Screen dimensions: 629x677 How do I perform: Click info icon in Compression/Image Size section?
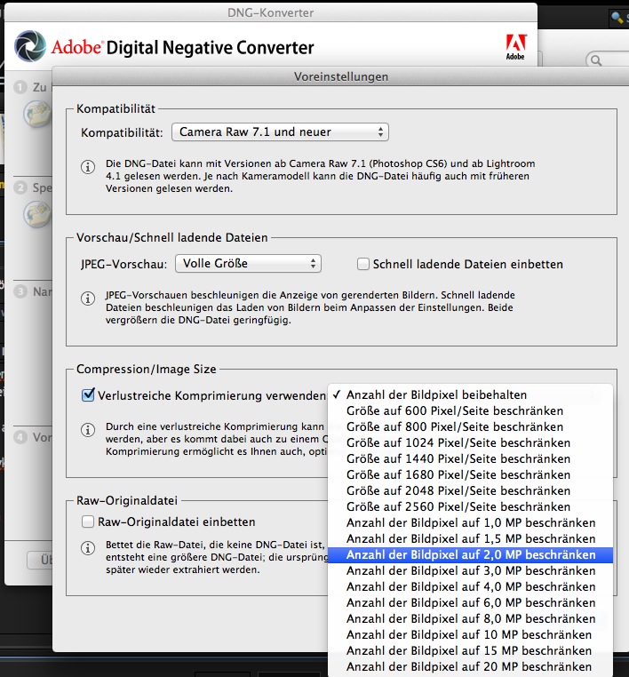(x=88, y=430)
